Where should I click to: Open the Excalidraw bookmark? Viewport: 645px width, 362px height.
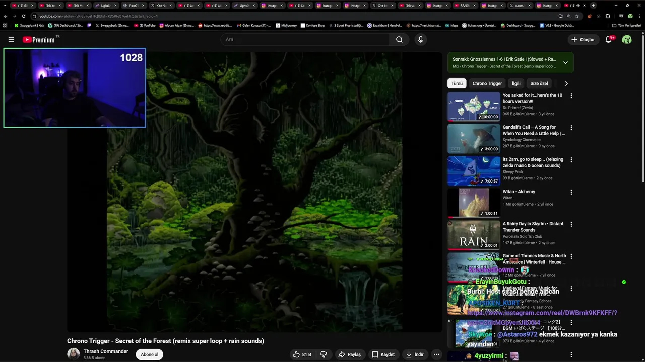click(384, 25)
